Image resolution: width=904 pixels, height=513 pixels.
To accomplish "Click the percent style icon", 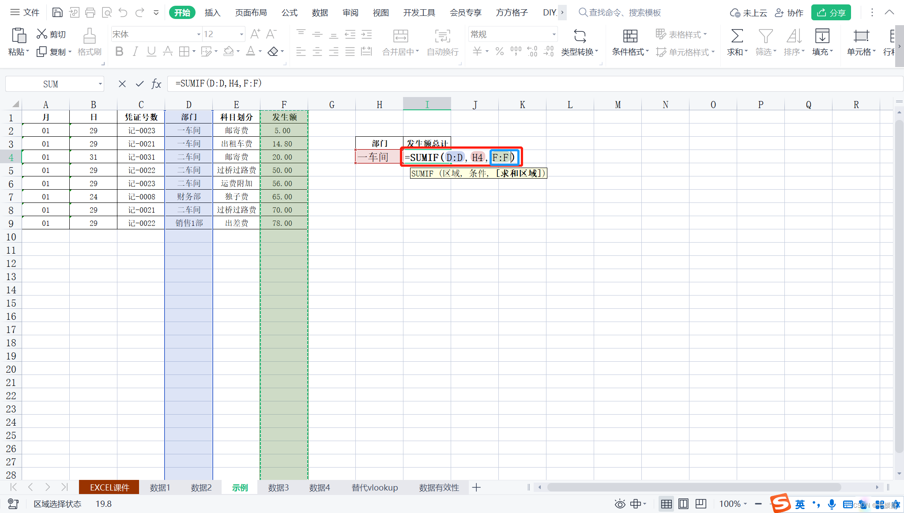I will click(500, 52).
